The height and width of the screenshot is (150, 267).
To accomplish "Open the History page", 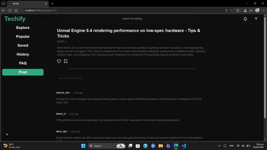I will (23, 54).
